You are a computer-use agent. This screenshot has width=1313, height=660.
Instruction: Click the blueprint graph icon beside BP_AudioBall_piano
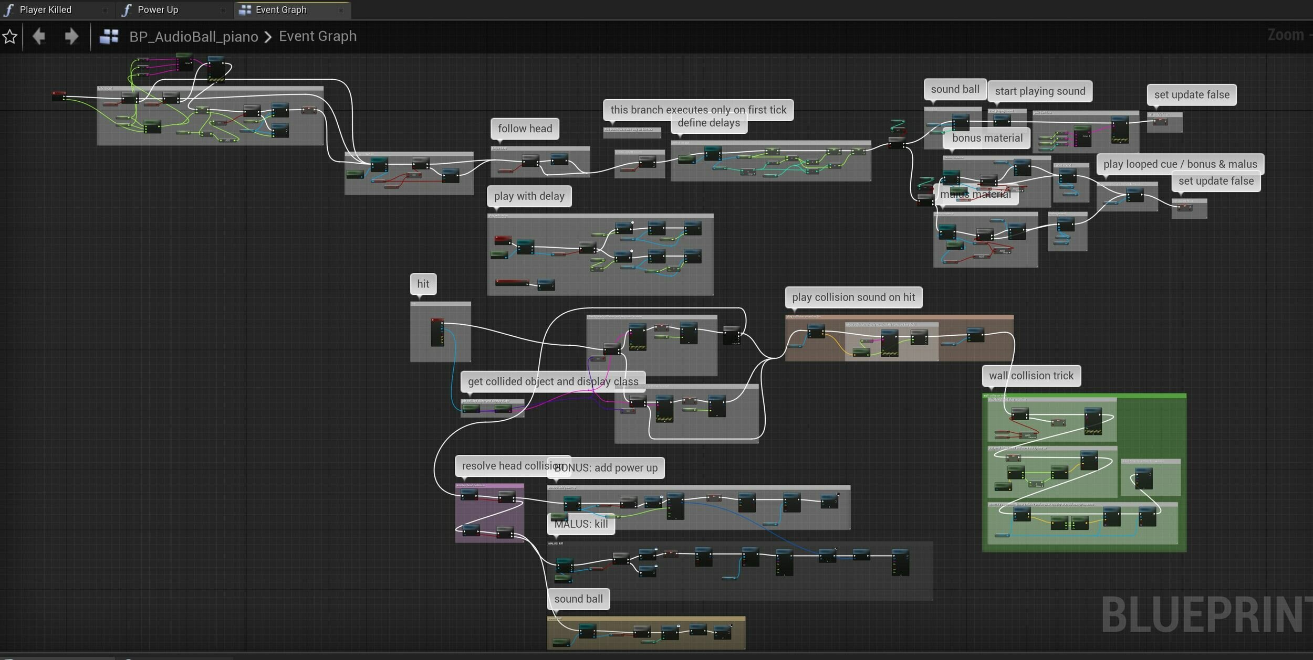(109, 36)
